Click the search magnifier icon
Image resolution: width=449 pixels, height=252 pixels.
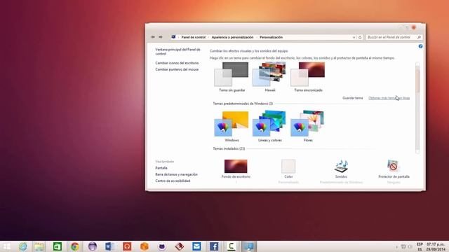419,37
